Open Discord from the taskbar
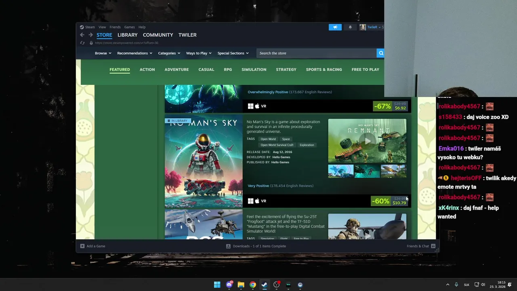This screenshot has width=517, height=291. (229, 285)
